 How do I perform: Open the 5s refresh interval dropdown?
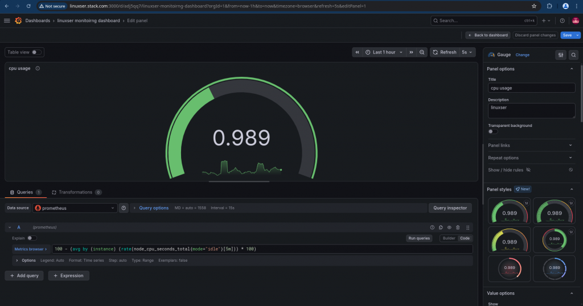tap(467, 52)
